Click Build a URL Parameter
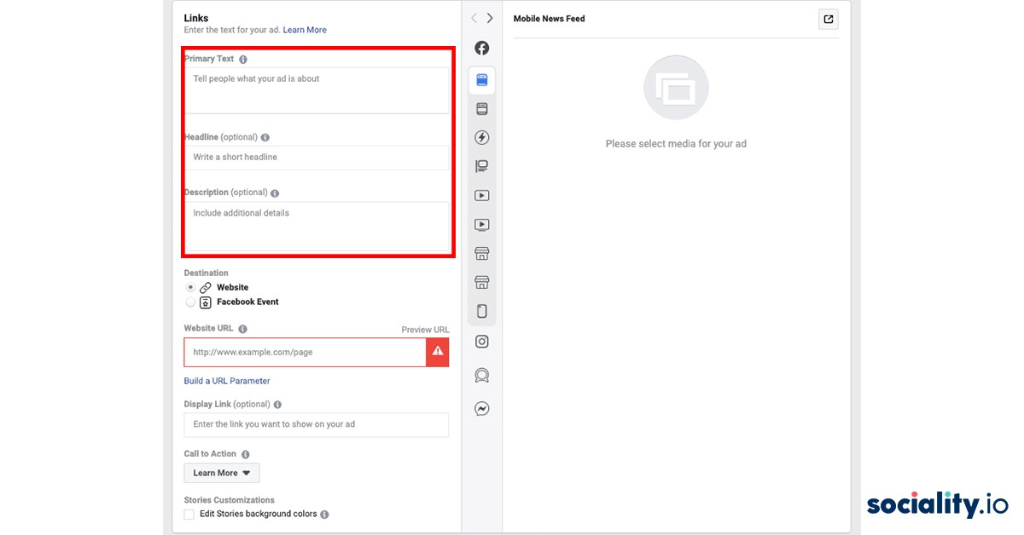This screenshot has width=1024, height=535. [x=226, y=381]
